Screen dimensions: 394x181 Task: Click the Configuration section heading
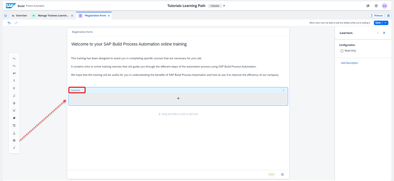(347, 45)
